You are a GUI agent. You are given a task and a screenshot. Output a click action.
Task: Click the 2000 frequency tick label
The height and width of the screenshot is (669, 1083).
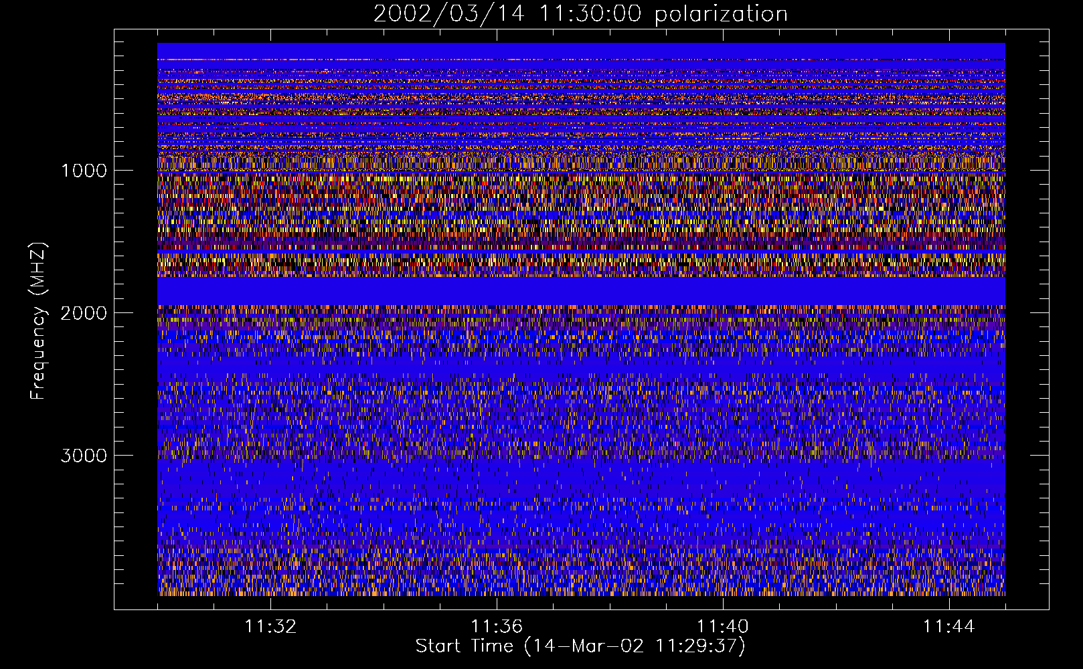pyautogui.click(x=84, y=313)
